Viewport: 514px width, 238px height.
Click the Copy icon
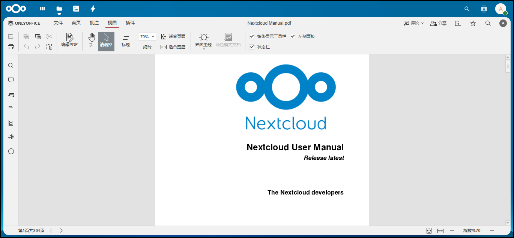(x=26, y=36)
